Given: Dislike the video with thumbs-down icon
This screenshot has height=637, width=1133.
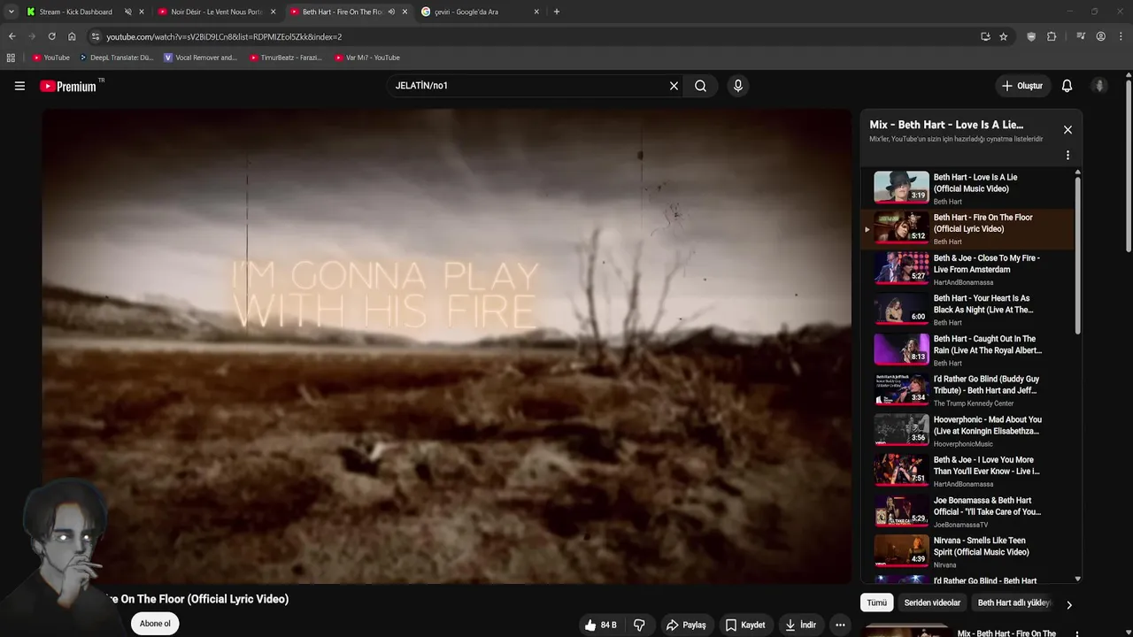Looking at the screenshot, I should pyautogui.click(x=639, y=625).
